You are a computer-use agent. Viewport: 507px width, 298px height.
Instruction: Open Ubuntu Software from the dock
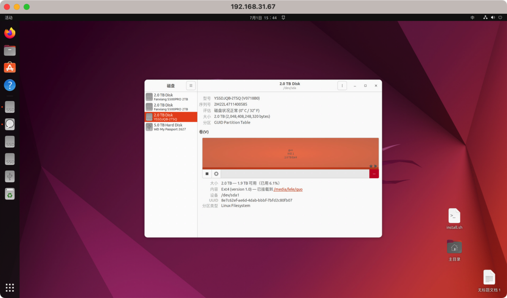(x=10, y=68)
